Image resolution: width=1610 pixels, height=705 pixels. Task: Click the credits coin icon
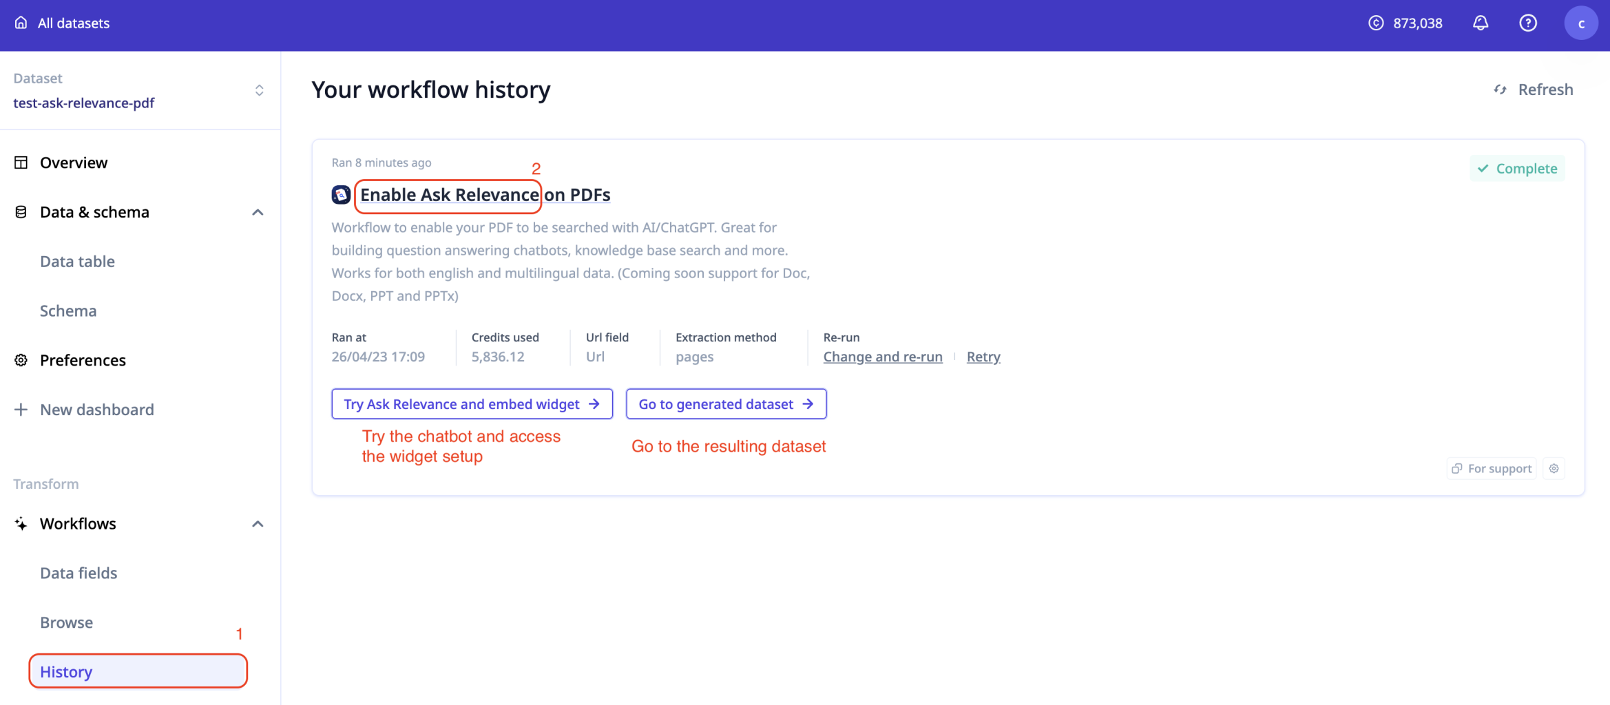[x=1375, y=23]
